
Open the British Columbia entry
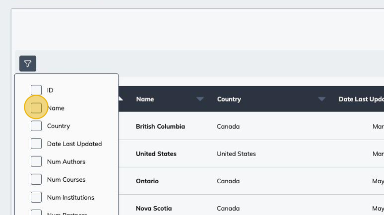point(160,126)
